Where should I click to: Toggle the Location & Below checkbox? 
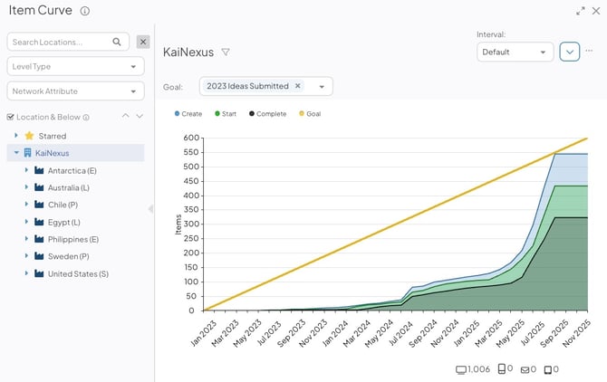[x=11, y=117]
